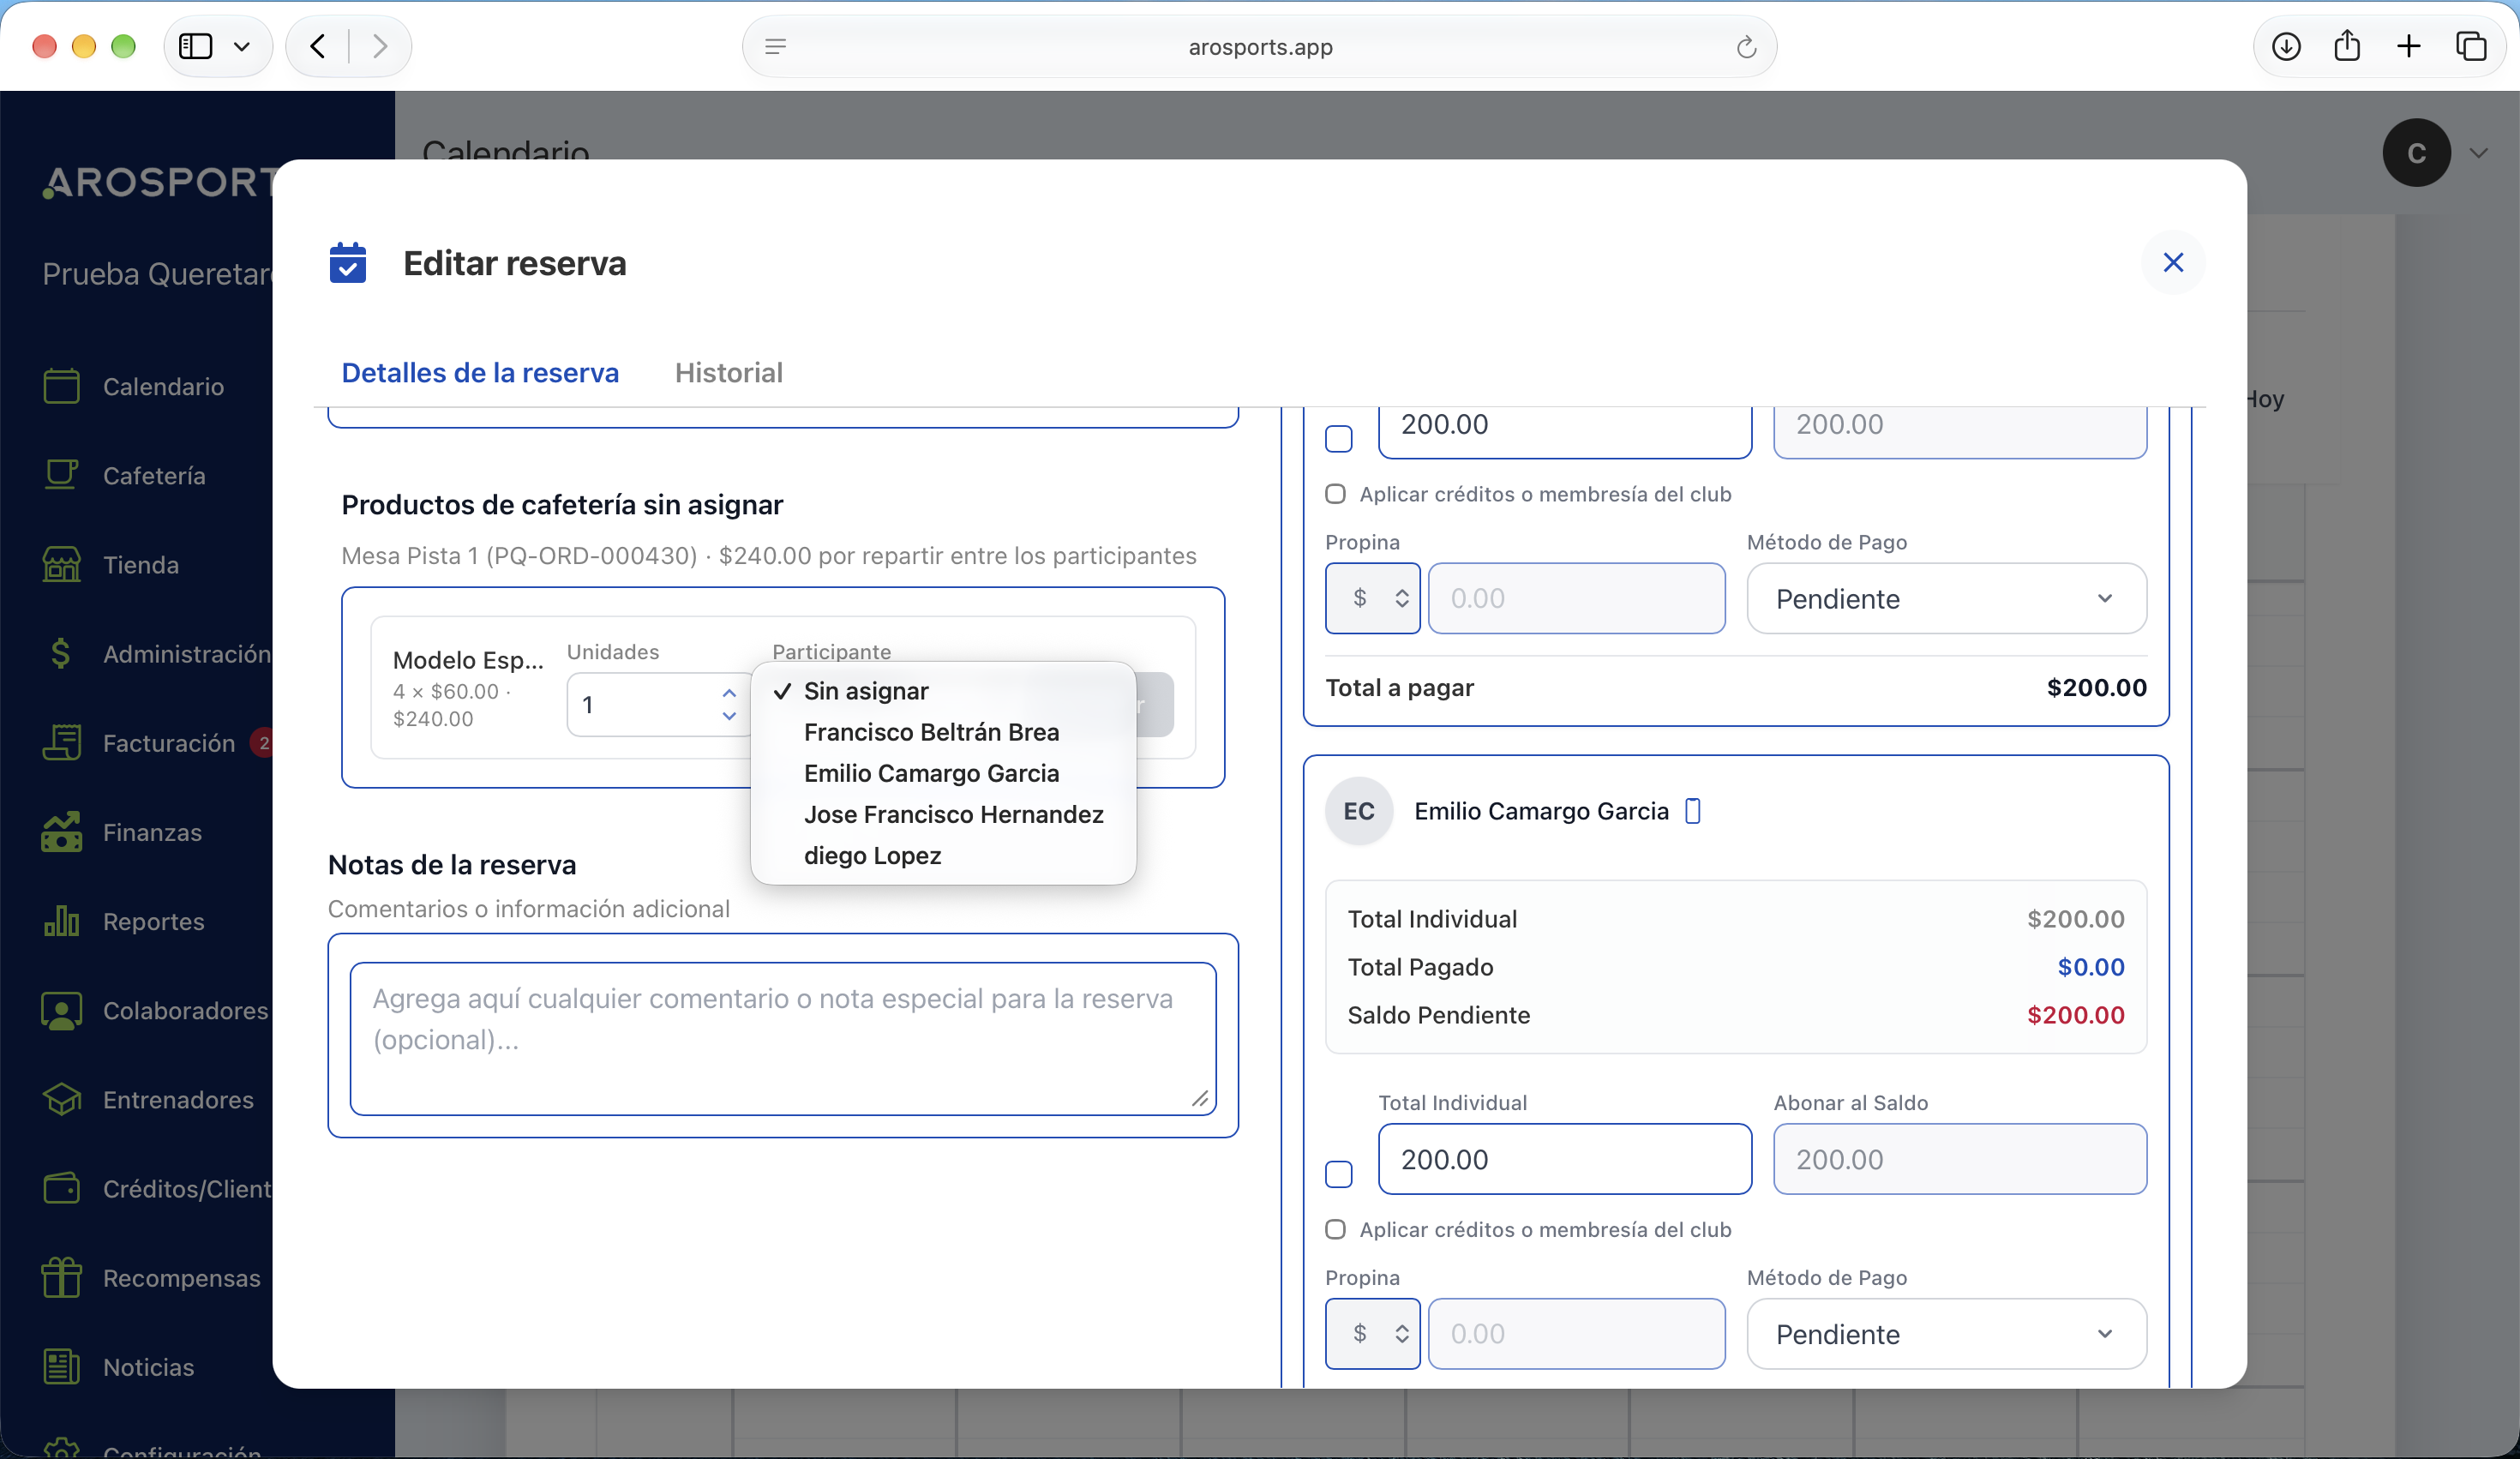Check the box beside the top 200.00 Total Individual field
2520x1459 pixels.
pyautogui.click(x=1338, y=439)
